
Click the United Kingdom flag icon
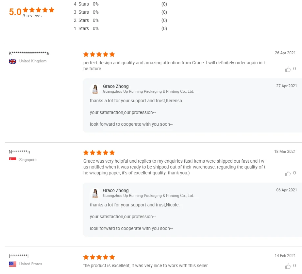pos(13,61)
